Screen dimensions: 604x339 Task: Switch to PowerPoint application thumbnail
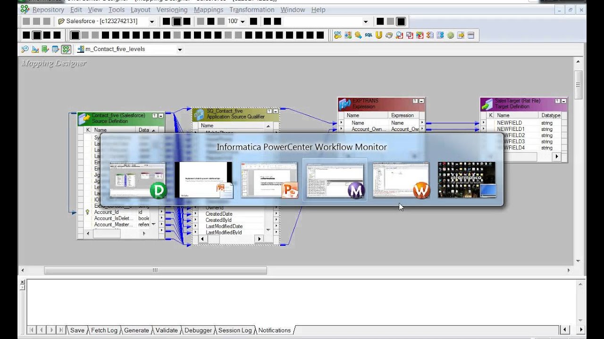[x=269, y=180]
